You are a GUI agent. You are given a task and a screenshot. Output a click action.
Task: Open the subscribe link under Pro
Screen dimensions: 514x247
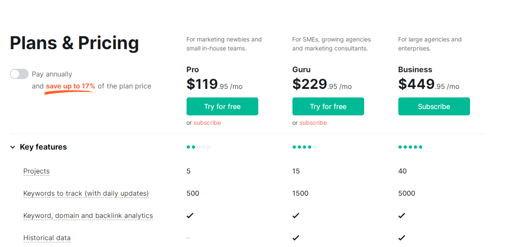(207, 123)
